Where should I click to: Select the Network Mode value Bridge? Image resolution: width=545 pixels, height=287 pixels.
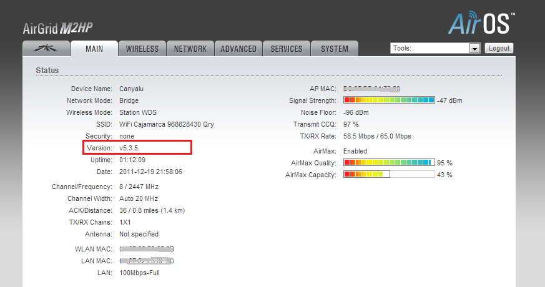coord(129,100)
